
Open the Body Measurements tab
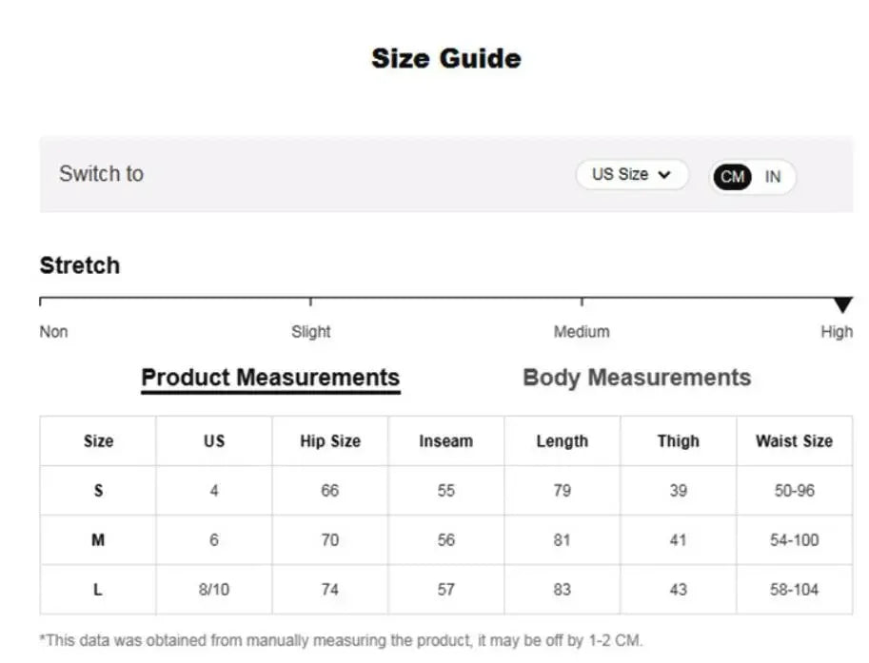click(x=637, y=378)
